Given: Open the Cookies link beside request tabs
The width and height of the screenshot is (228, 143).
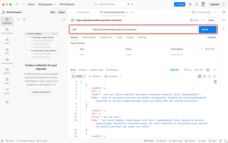Looking at the screenshot, I should click(x=212, y=37).
